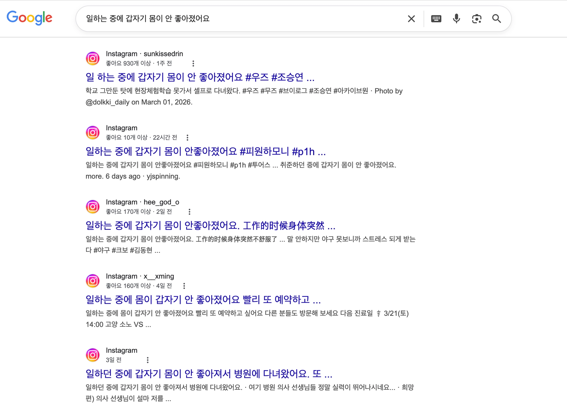Open the three-dot menu for the x__xming result
The height and width of the screenshot is (417, 567).
pos(185,286)
